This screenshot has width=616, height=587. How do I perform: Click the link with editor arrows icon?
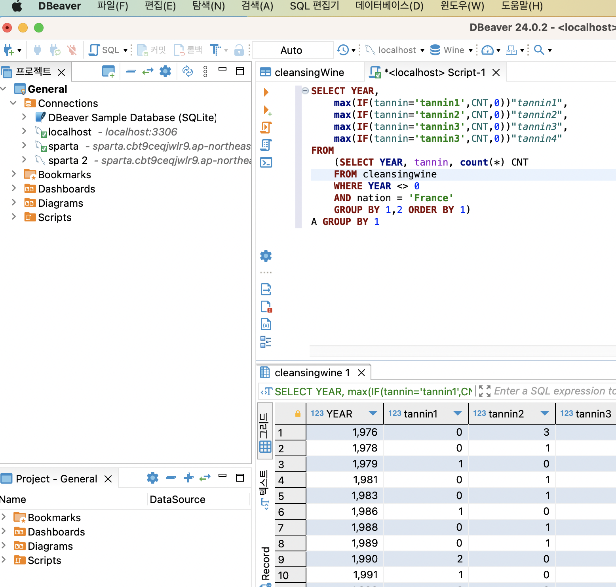point(148,72)
